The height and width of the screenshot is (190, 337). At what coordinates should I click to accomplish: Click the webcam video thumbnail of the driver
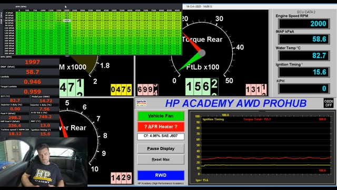point(44,162)
